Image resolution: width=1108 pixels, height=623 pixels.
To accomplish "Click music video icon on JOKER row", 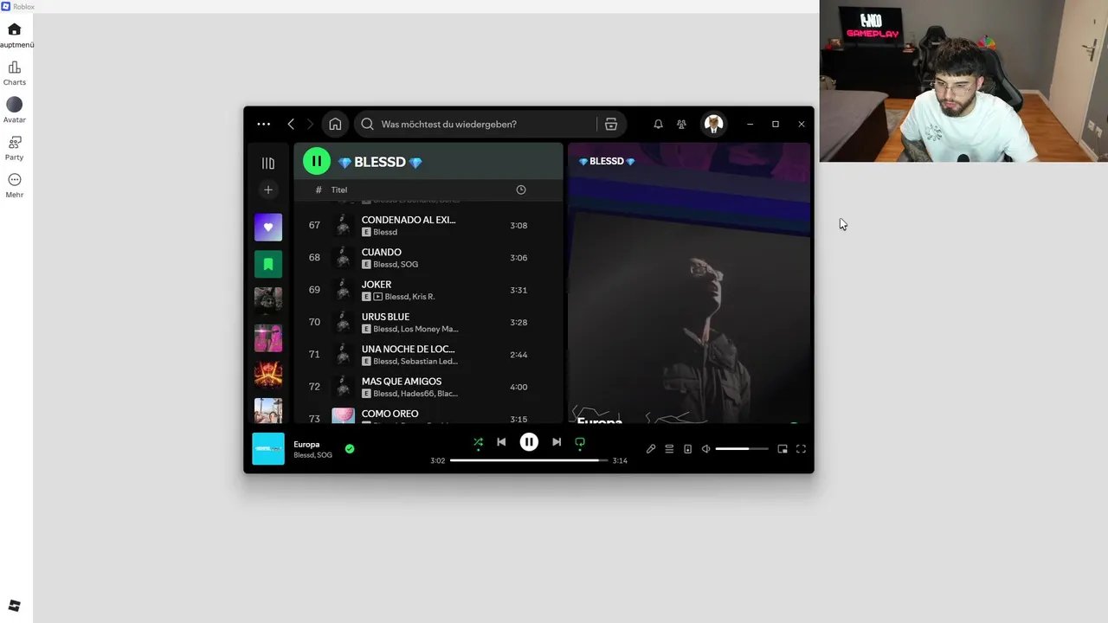I will click(377, 297).
